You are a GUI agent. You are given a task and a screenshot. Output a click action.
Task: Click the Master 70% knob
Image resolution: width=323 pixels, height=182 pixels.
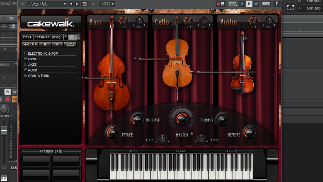(182, 119)
